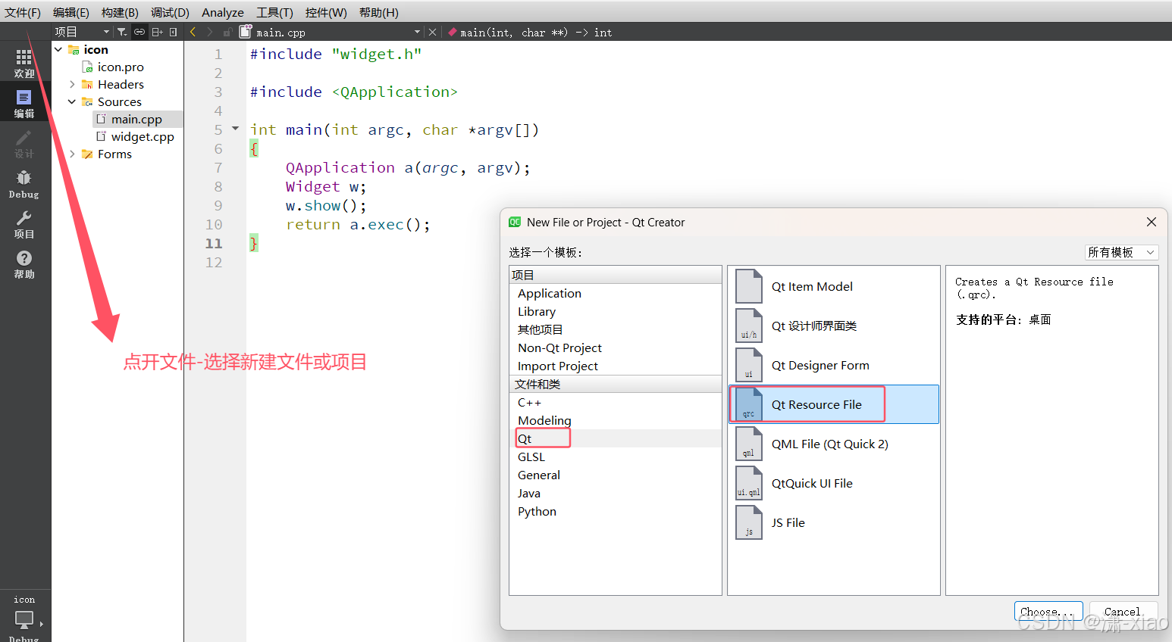1172x642 pixels.
Task: Click the file lock icon
Action: tap(227, 32)
